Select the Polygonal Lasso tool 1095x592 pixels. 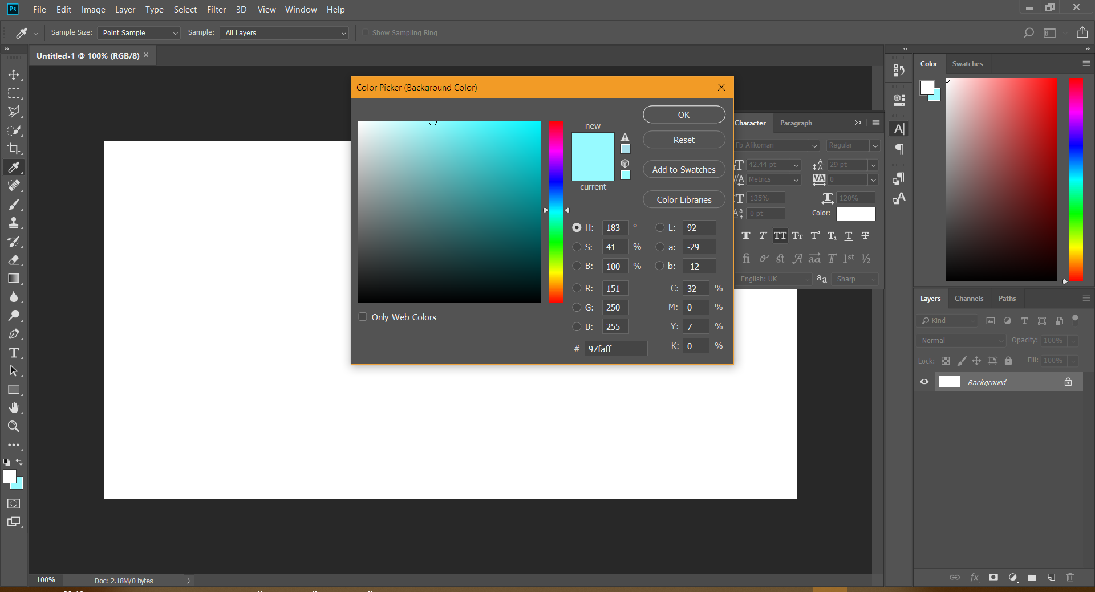tap(14, 112)
